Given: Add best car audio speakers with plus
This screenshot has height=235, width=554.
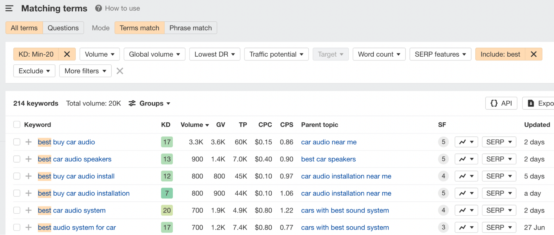Looking at the screenshot, I should [x=29, y=159].
